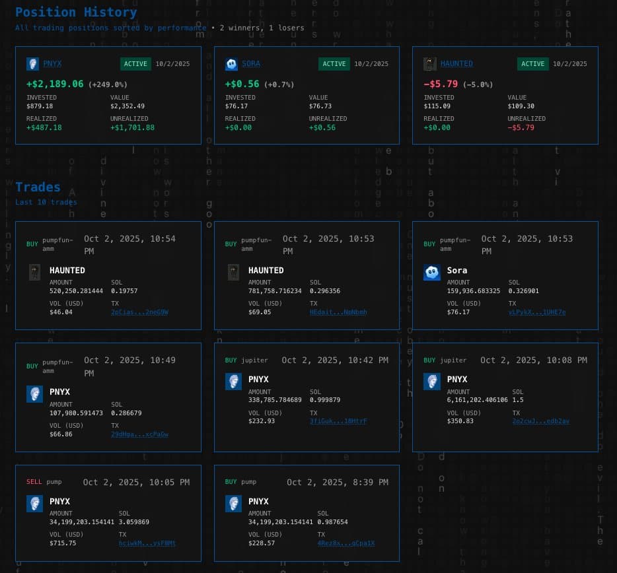Click PNYX icon in 10:08 PM jupiter trade
Screen dimensions: 617x573
(x=431, y=382)
